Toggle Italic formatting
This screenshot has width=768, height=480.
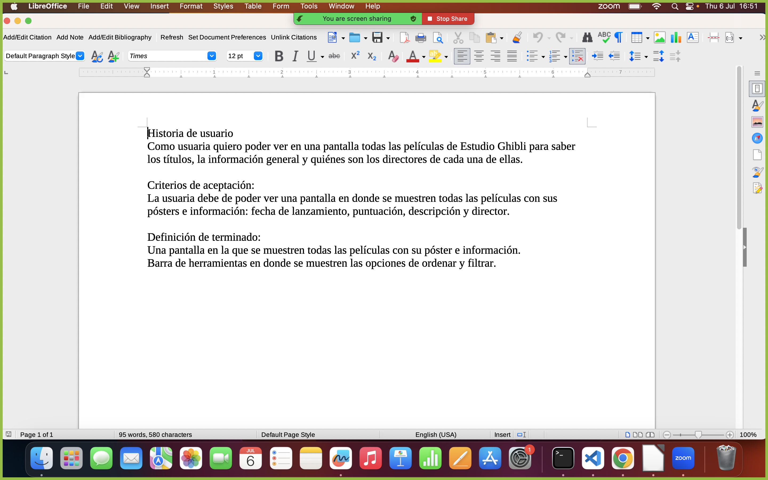(295, 56)
